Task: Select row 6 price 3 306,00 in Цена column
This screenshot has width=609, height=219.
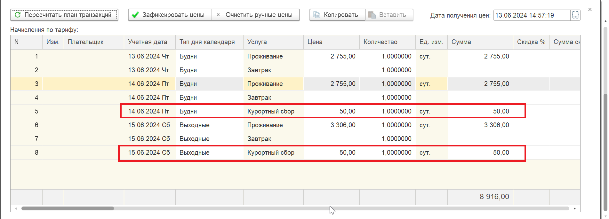Action: [332, 125]
